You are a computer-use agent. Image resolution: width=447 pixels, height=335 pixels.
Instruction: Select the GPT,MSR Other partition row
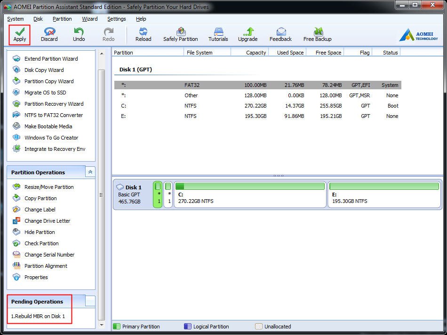[x=258, y=95]
